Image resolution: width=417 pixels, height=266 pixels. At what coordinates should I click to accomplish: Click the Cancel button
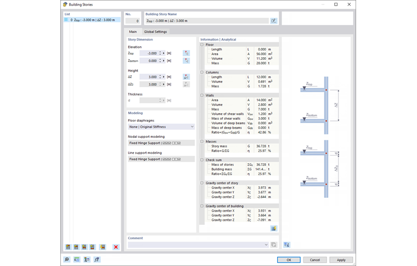coord(315,260)
